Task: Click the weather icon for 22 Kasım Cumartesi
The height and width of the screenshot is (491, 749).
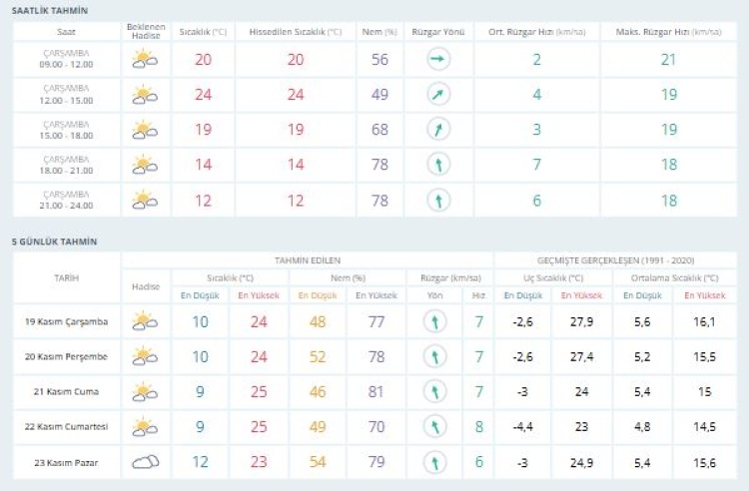Action: coord(146,427)
